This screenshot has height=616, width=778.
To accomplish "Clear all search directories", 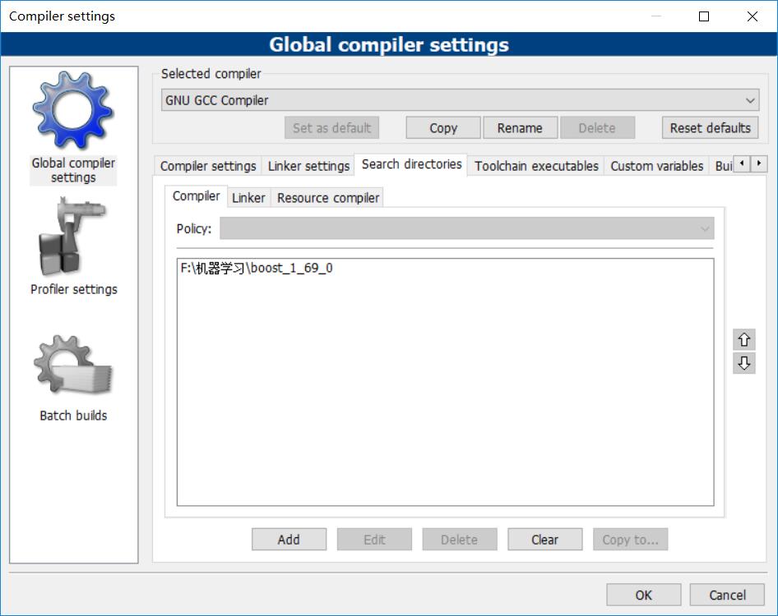I will (544, 540).
